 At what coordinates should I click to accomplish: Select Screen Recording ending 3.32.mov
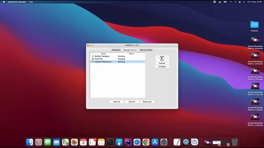(255, 90)
